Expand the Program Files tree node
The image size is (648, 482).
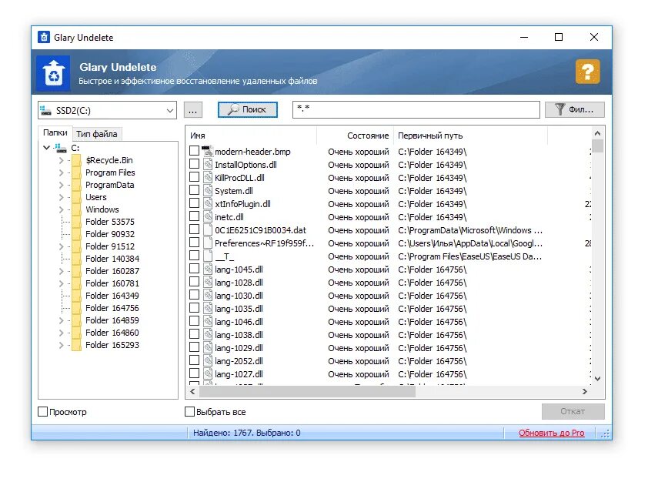61,172
